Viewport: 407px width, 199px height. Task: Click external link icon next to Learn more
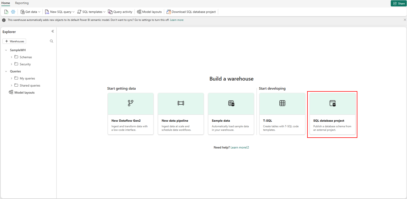click(248, 147)
